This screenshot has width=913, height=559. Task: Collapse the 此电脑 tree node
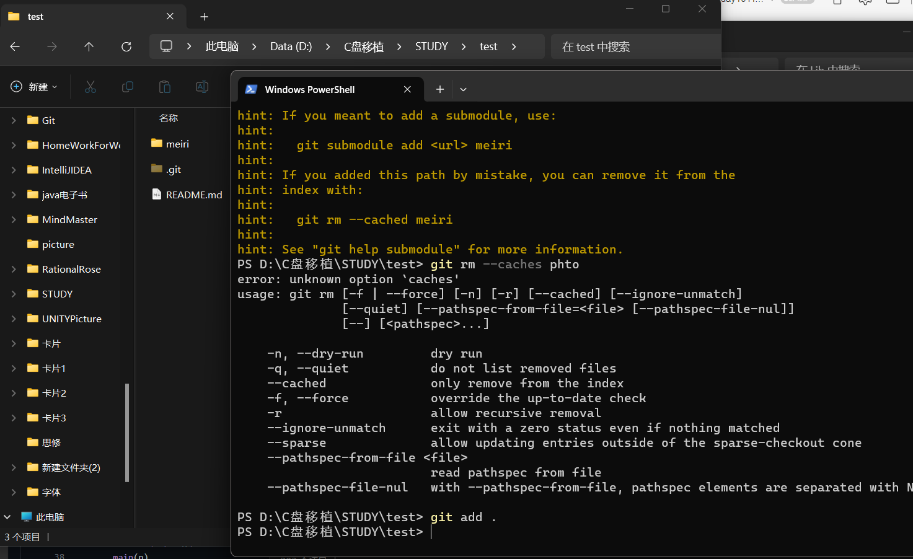[7, 517]
